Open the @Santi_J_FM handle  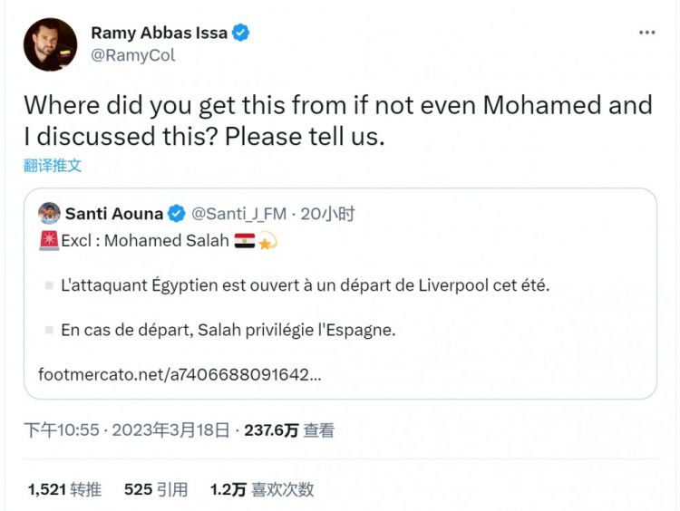click(x=238, y=215)
